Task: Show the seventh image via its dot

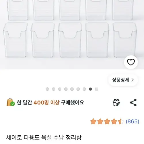Action: [84, 89]
